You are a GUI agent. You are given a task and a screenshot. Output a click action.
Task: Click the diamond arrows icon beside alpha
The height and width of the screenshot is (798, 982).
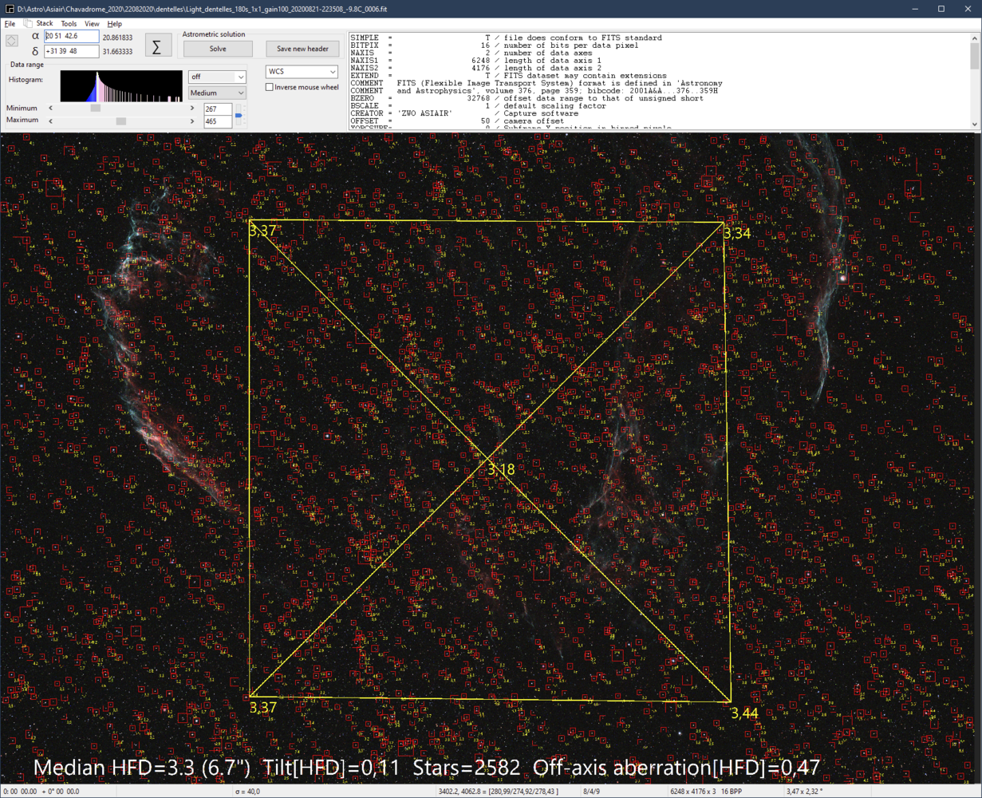point(12,41)
